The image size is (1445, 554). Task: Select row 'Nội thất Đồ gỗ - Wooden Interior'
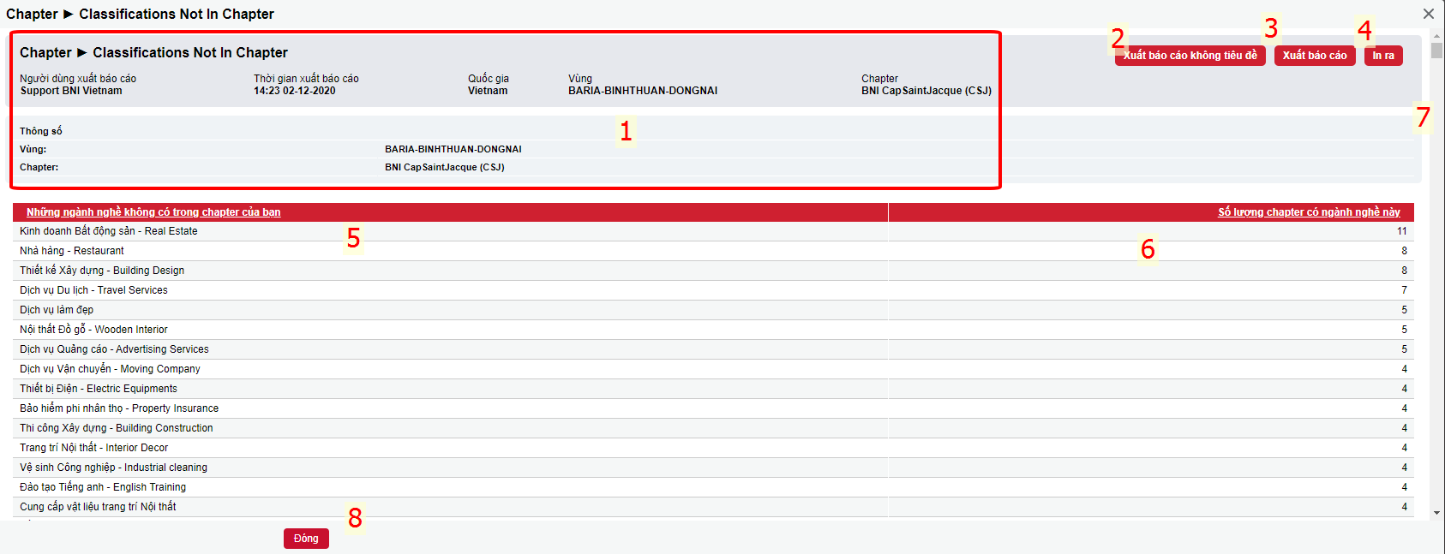tap(713, 330)
